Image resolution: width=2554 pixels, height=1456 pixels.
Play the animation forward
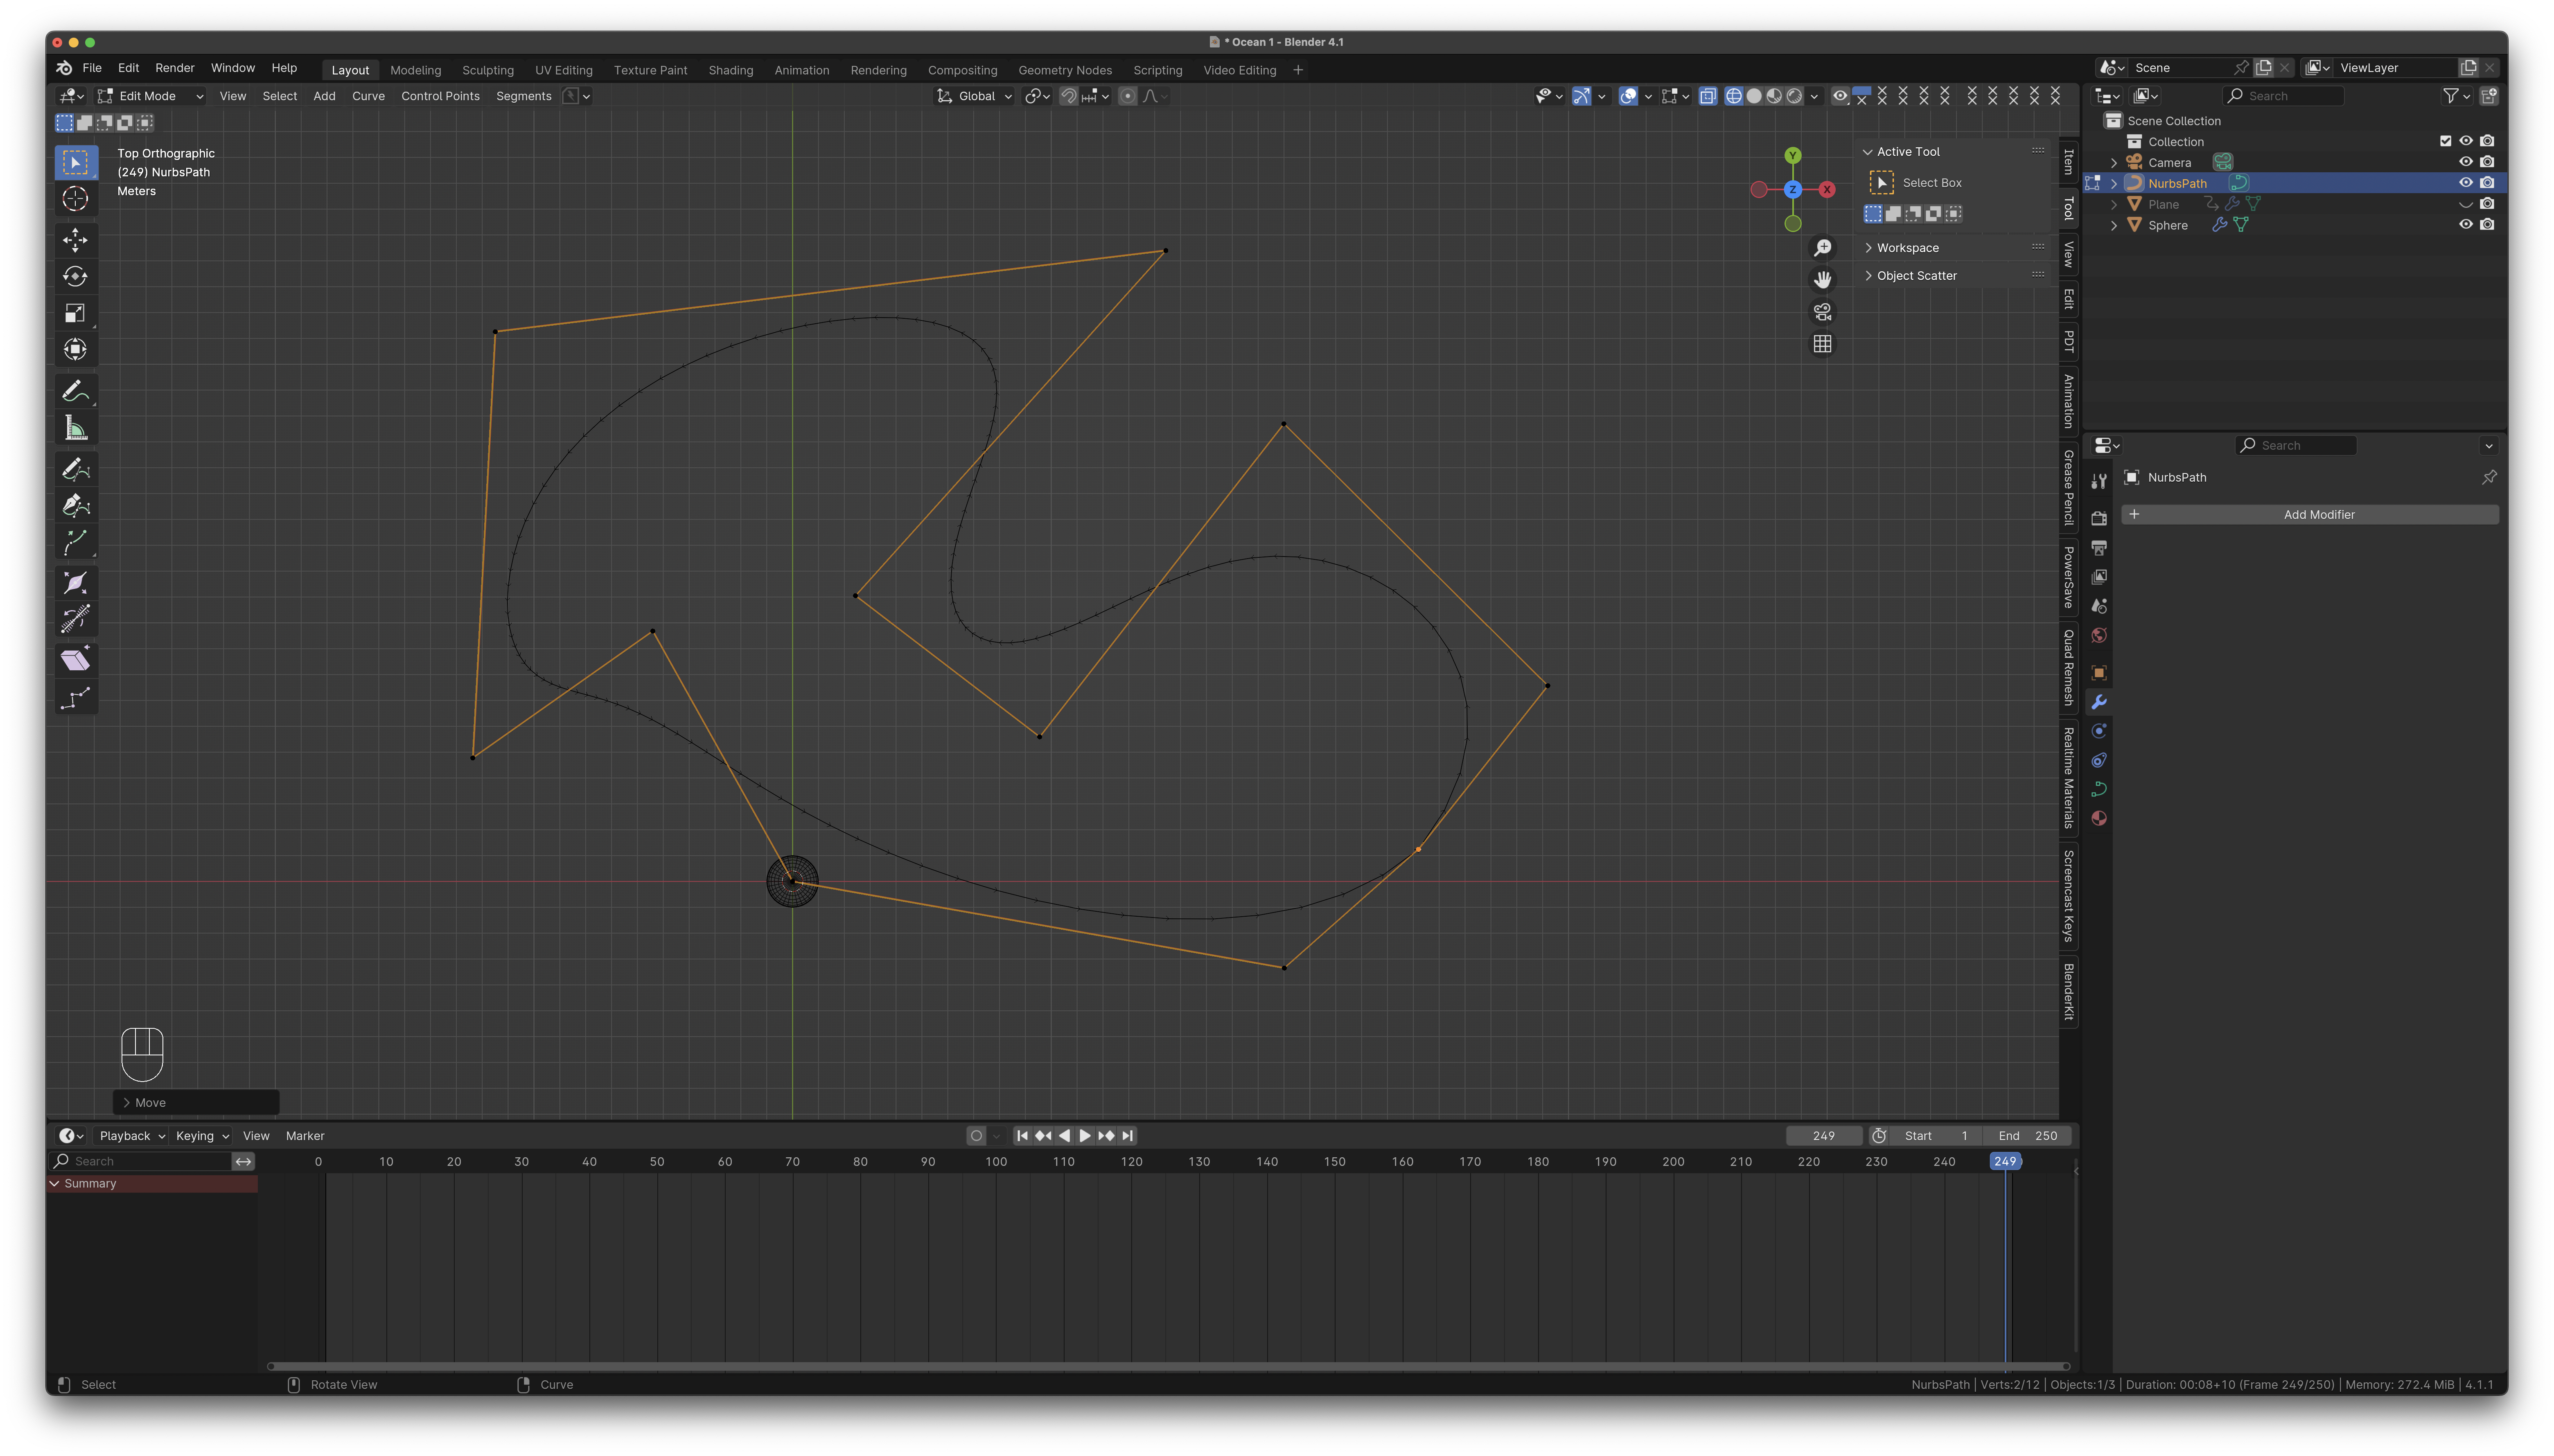(x=1085, y=1136)
